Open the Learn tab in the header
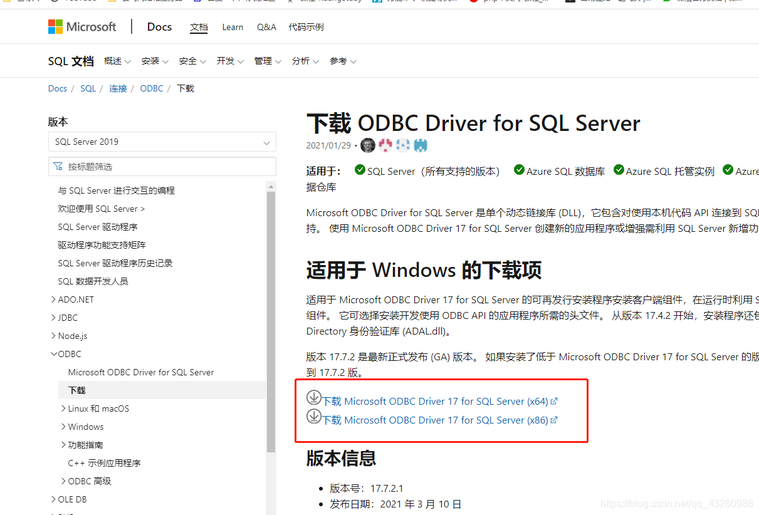The image size is (759, 515). click(x=233, y=27)
